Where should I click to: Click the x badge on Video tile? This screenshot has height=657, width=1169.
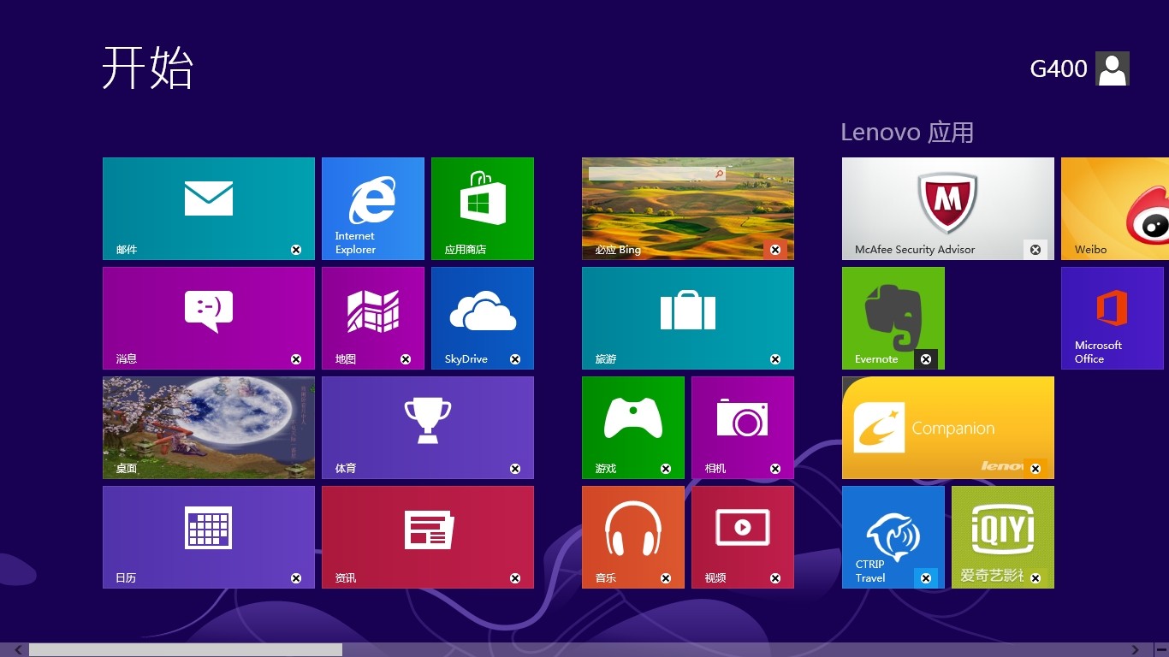pos(775,578)
